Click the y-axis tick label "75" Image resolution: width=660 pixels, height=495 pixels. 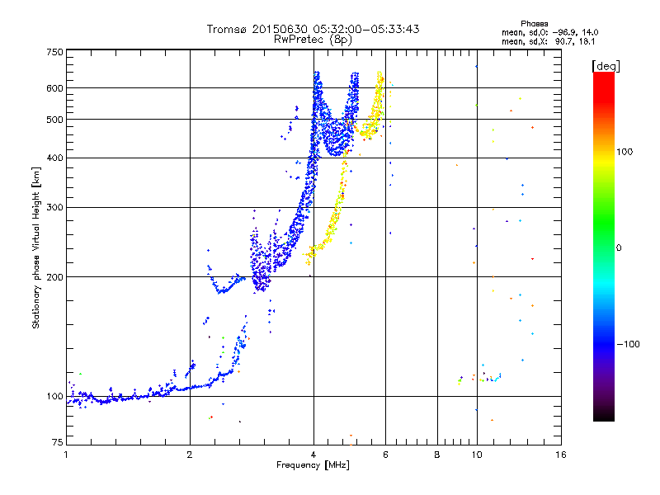pyautogui.click(x=58, y=442)
